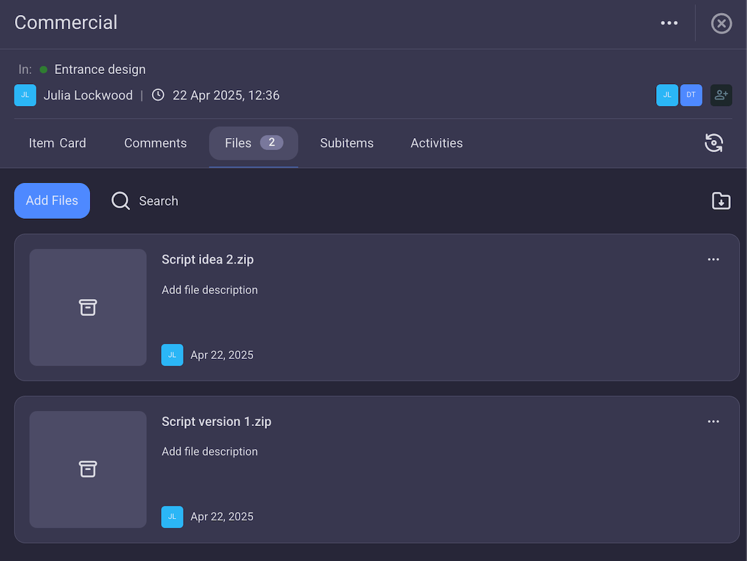This screenshot has width=747, height=561.
Task: Switch to the Comments tab
Action: click(x=155, y=143)
